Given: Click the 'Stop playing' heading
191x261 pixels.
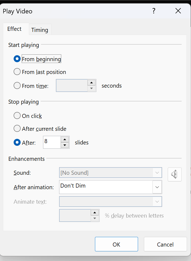Looking at the screenshot, I should coord(24,102).
